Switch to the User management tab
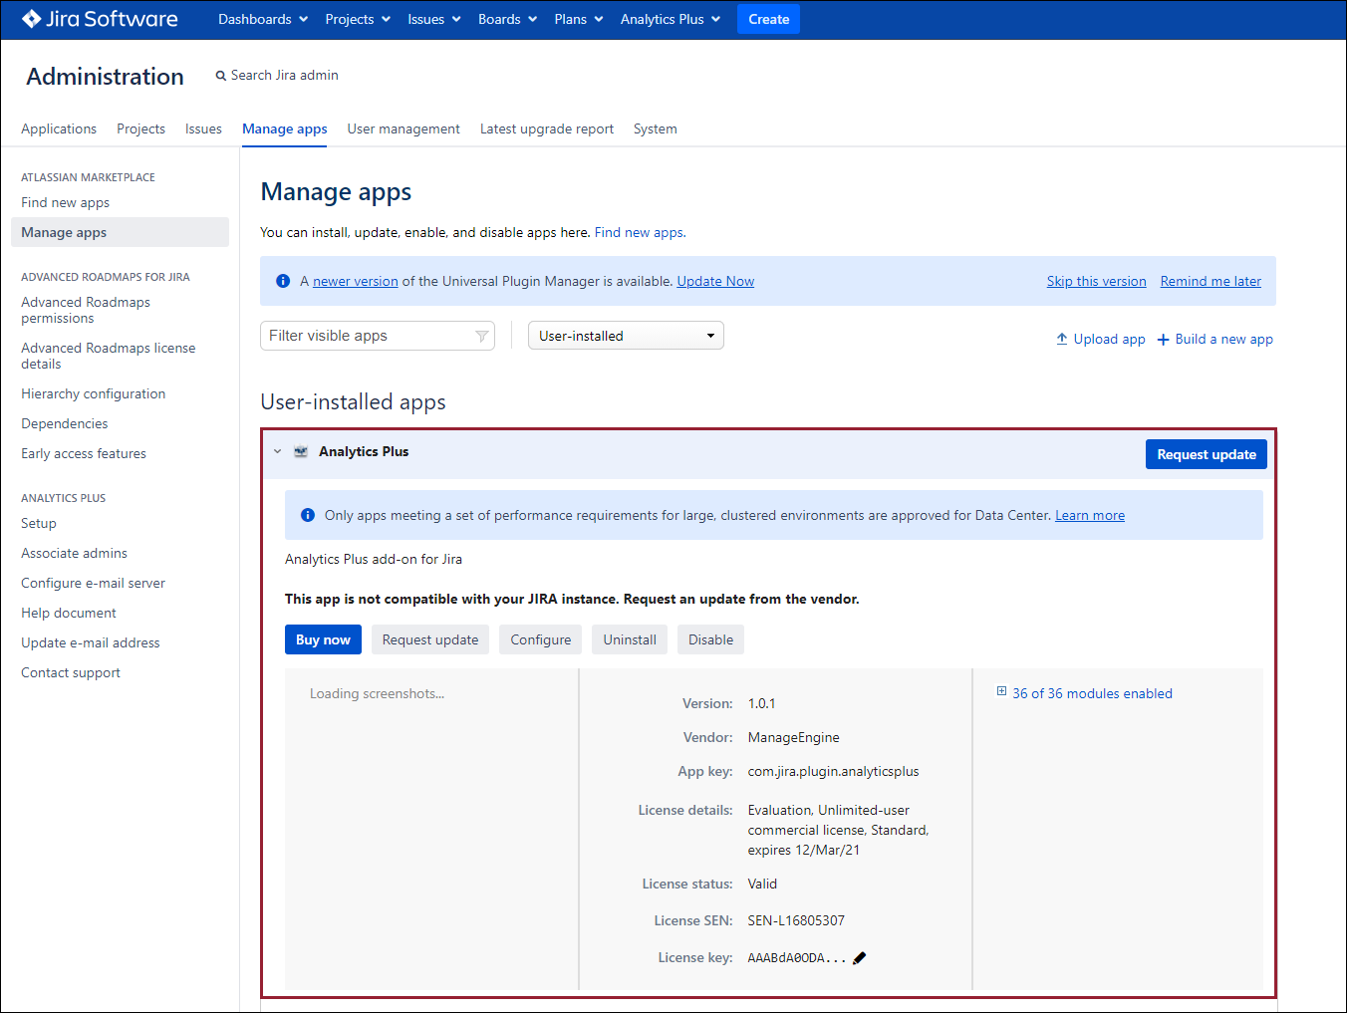 [x=404, y=129]
